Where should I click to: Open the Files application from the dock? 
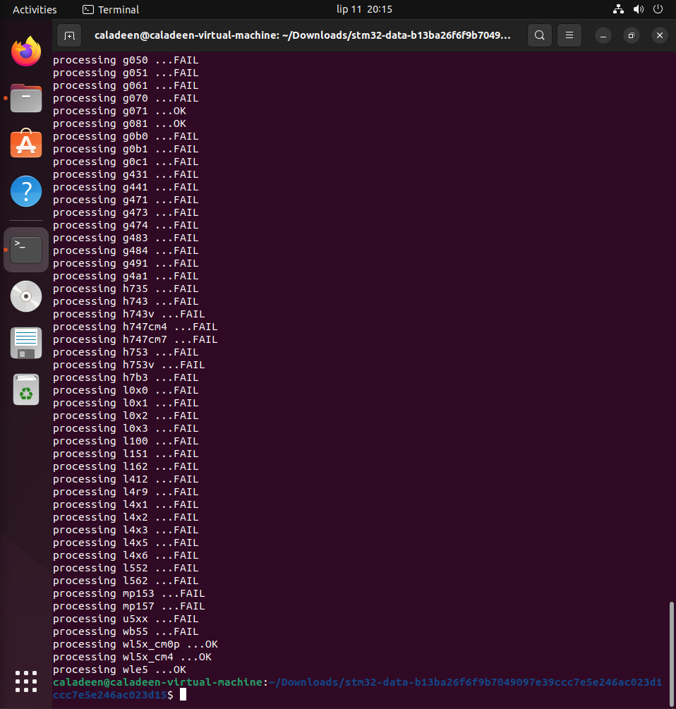[25, 98]
